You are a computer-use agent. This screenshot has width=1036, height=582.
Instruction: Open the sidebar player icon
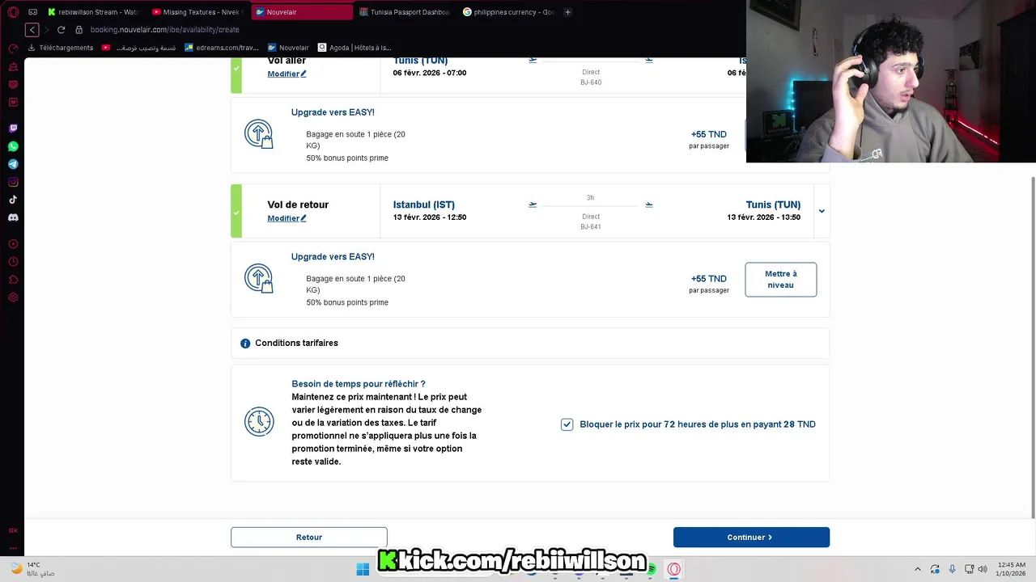coord(13,244)
